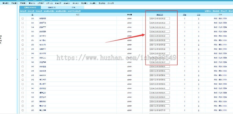Select the checkbox of row ID 153
The image size is (233, 114).
pos(23,32)
